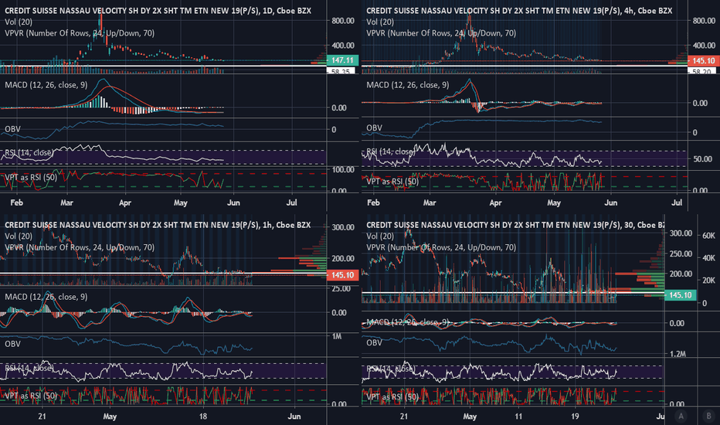Image resolution: width=720 pixels, height=425 pixels.
Task: Click the Vol (20) legend on the 30-minute chart
Action: pyautogui.click(x=380, y=236)
